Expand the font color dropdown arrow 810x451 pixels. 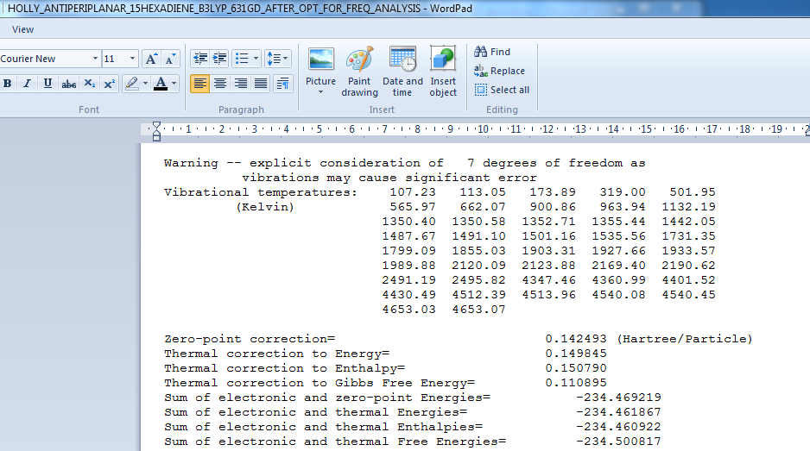click(174, 84)
